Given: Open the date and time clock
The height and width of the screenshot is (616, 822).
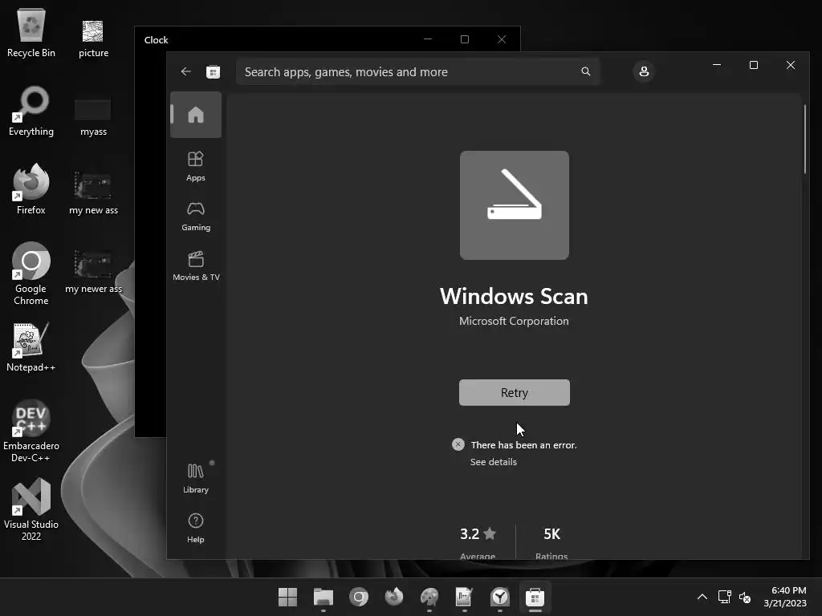Looking at the screenshot, I should tap(785, 597).
